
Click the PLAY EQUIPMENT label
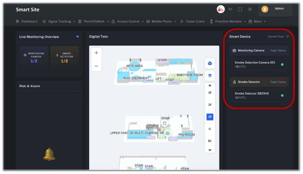coord(136,78)
